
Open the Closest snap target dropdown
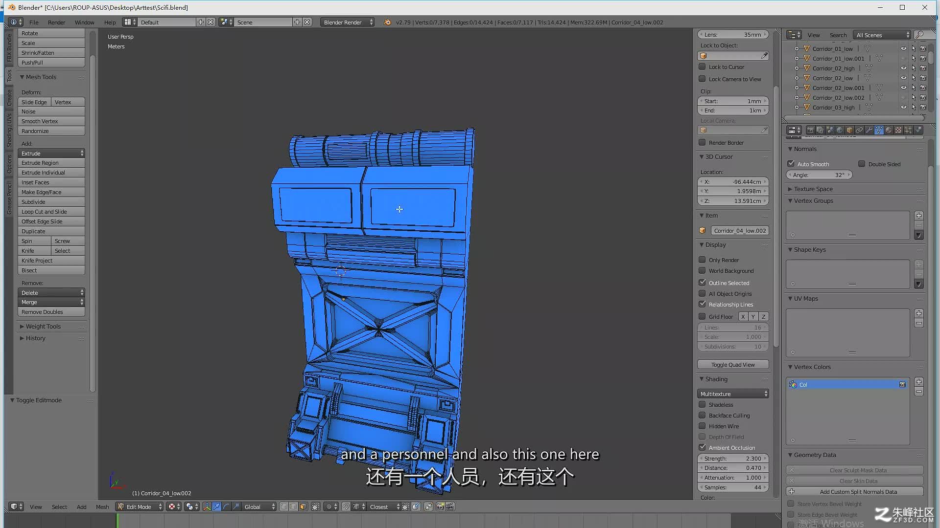[384, 507]
